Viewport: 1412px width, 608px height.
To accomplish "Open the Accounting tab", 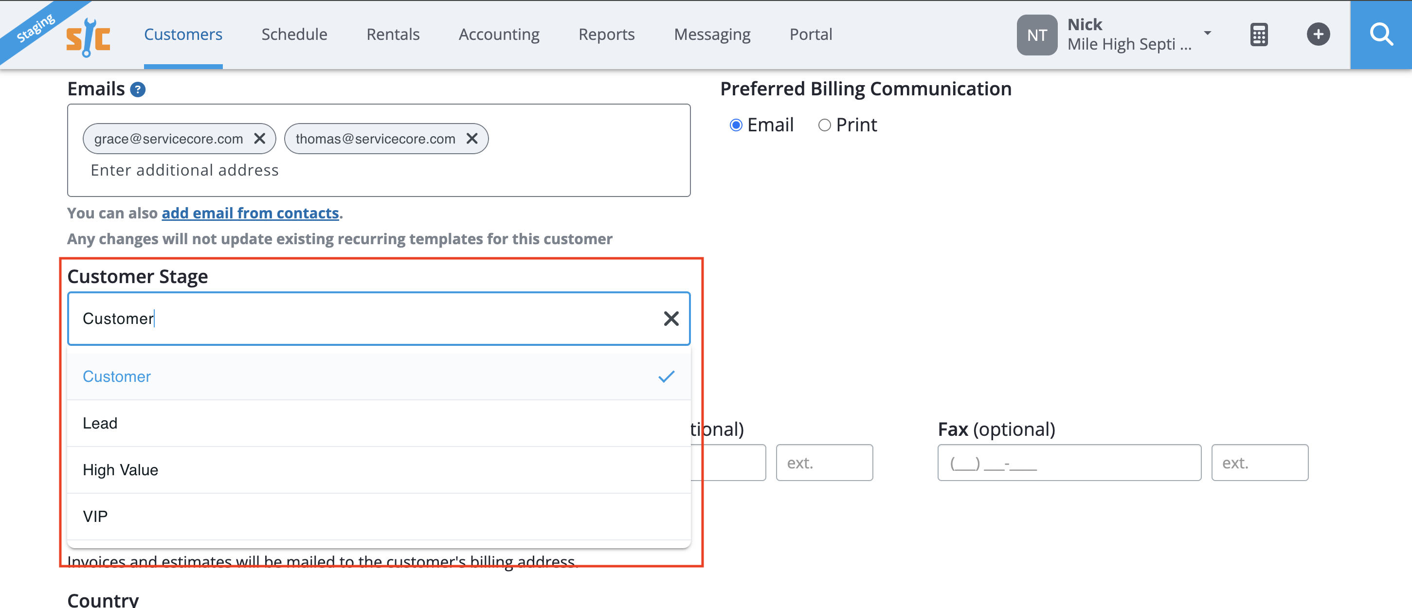I will point(499,35).
